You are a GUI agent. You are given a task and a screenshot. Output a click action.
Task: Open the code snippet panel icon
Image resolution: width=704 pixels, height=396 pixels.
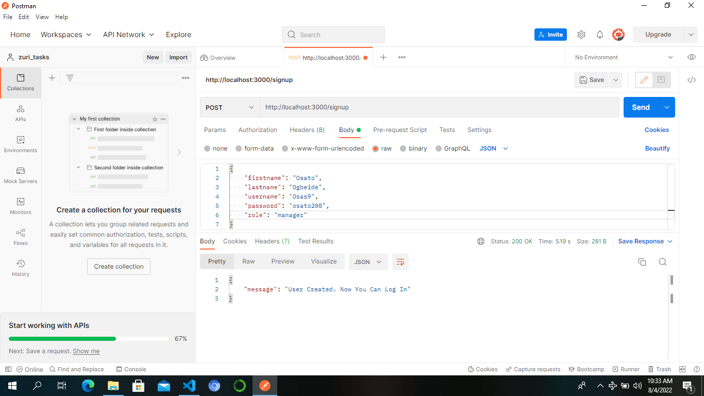point(692,80)
